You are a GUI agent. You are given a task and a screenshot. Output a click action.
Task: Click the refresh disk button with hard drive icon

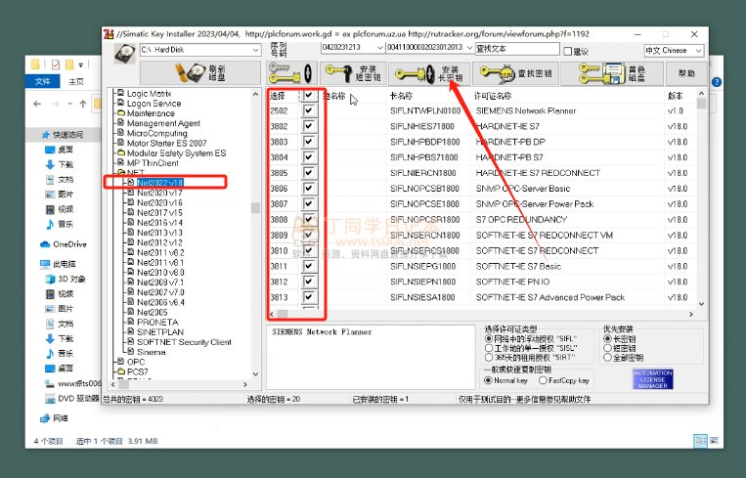(200, 73)
